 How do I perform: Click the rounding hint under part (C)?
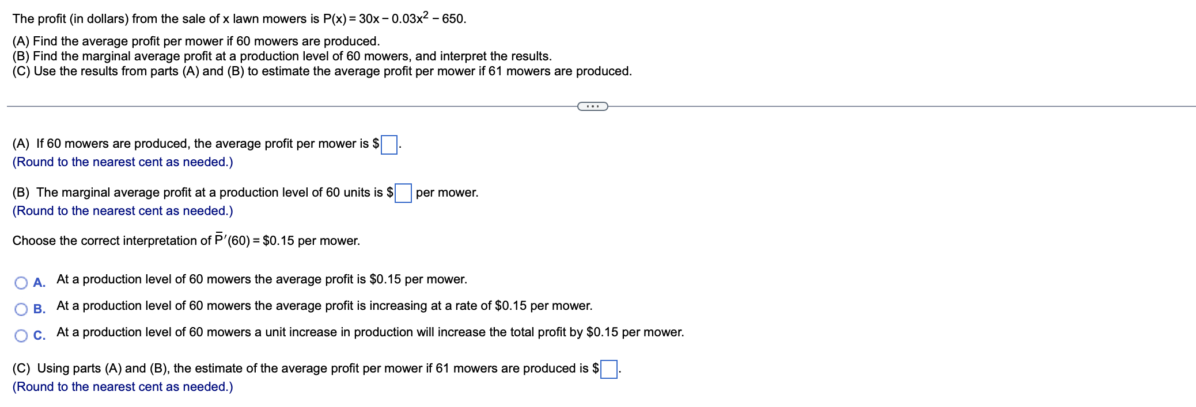pos(122,387)
